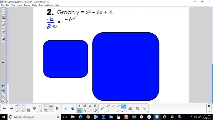Click the taskbar search box

pyautogui.click(x=34, y=117)
